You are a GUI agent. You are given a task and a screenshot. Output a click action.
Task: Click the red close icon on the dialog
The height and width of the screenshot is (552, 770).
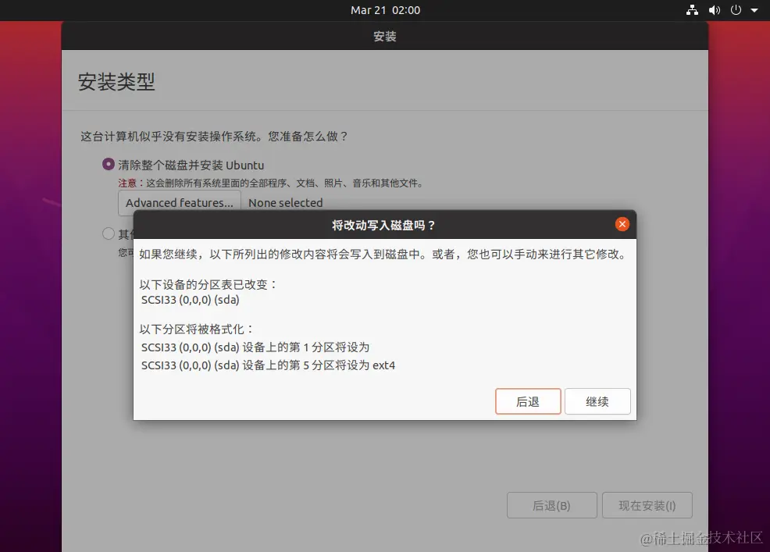pos(622,224)
